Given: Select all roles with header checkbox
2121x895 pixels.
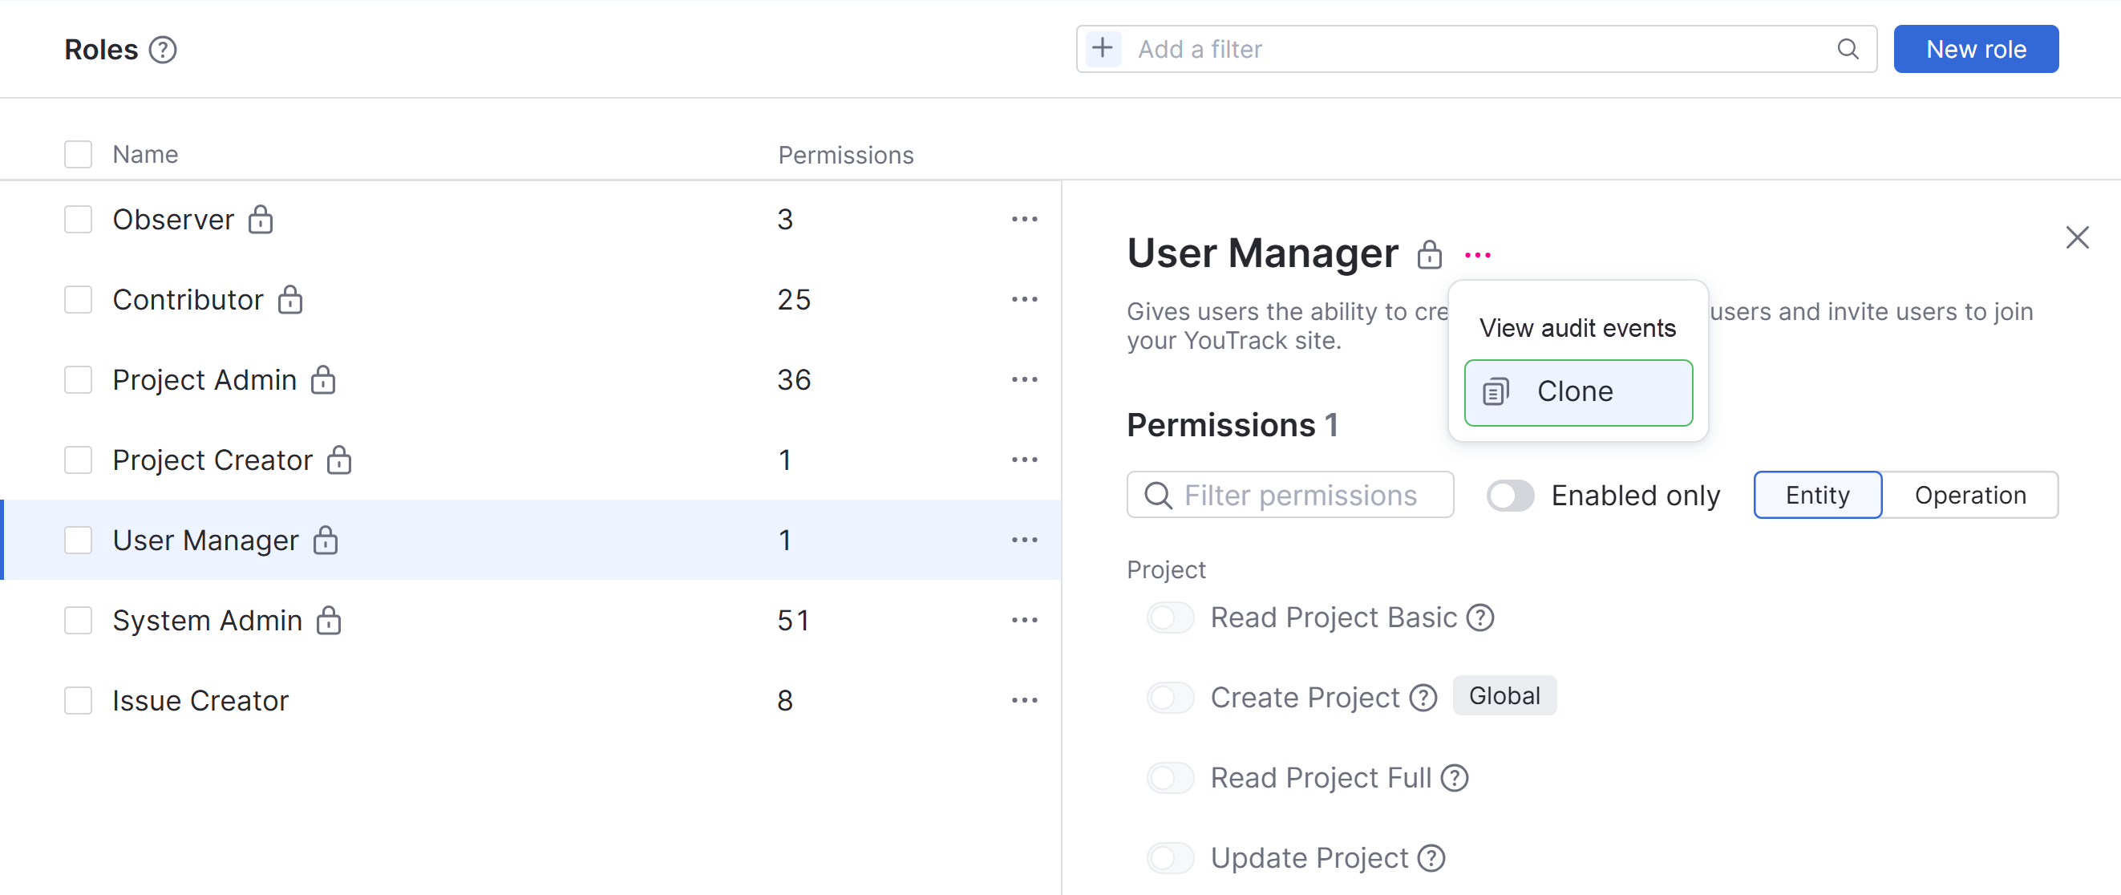Looking at the screenshot, I should pos(79,154).
